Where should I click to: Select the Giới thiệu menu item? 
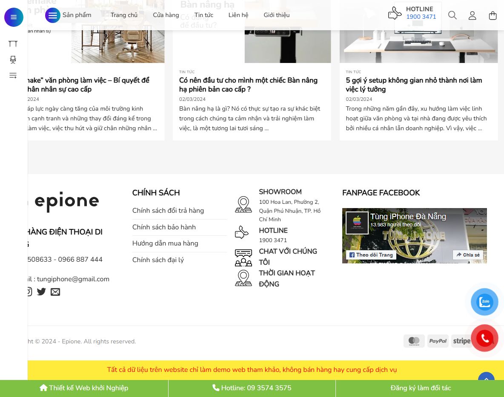(276, 15)
